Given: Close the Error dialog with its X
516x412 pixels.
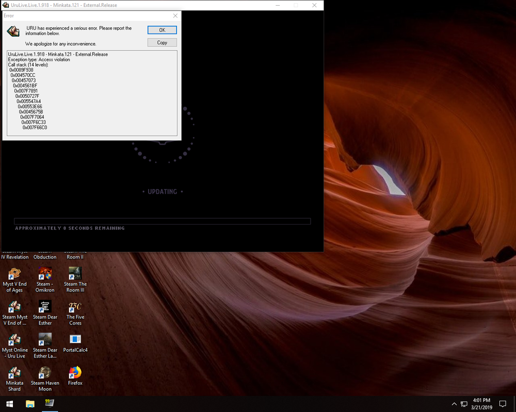Looking at the screenshot, I should [175, 16].
